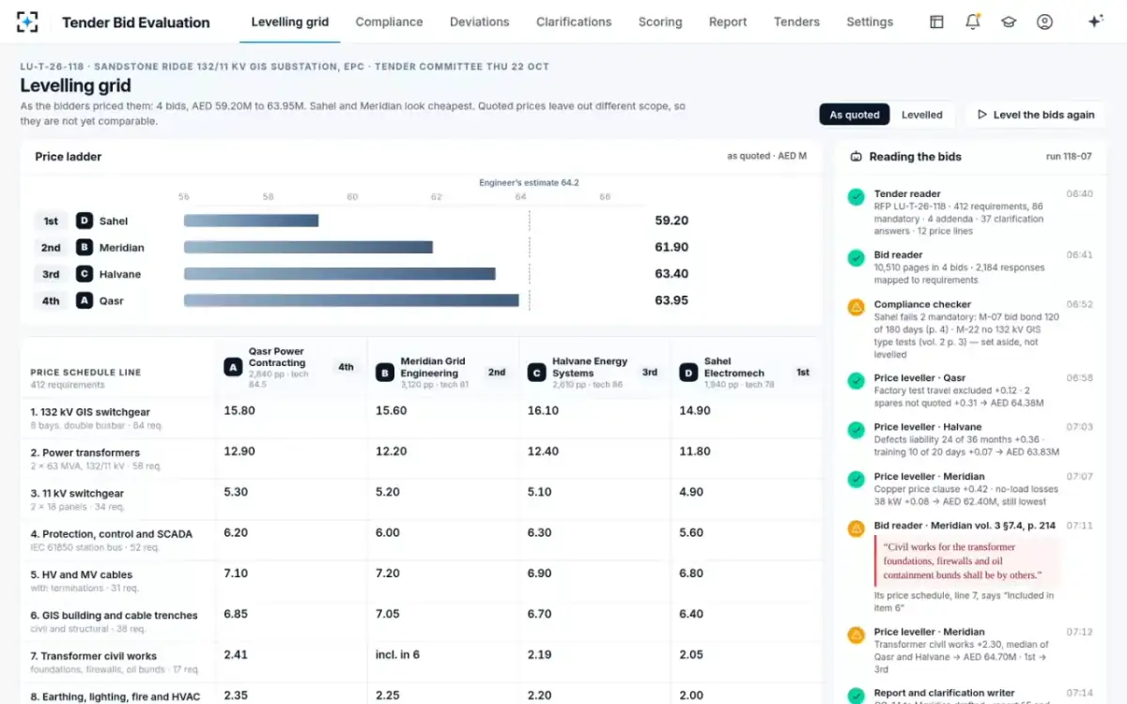Open the notifications bell
The width and height of the screenshot is (1127, 704).
coord(972,22)
